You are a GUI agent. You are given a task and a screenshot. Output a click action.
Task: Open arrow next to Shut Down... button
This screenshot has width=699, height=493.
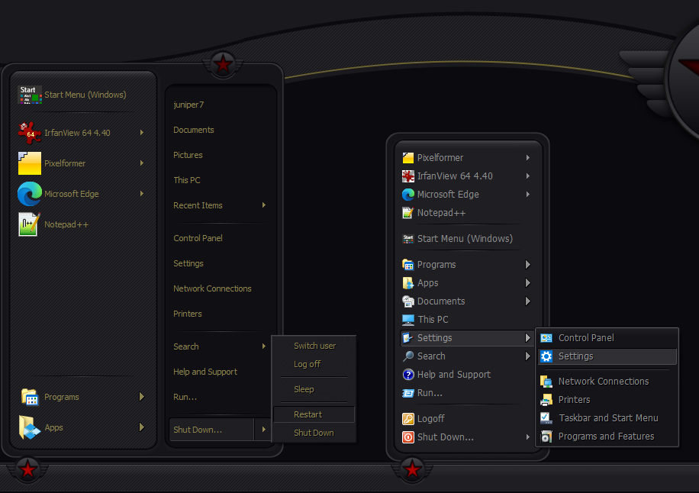pos(264,430)
